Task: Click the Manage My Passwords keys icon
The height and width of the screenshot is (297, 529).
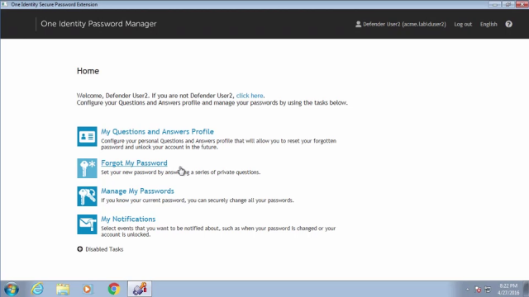Action: 87,196
